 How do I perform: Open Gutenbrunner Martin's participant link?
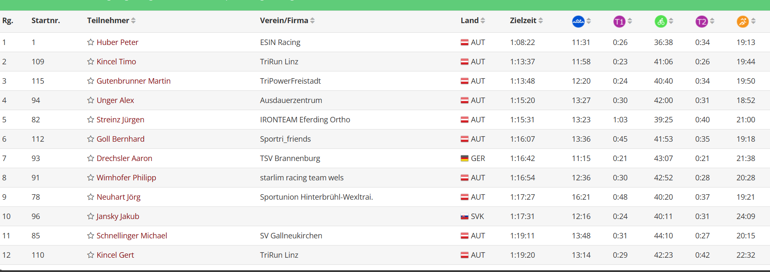(134, 81)
